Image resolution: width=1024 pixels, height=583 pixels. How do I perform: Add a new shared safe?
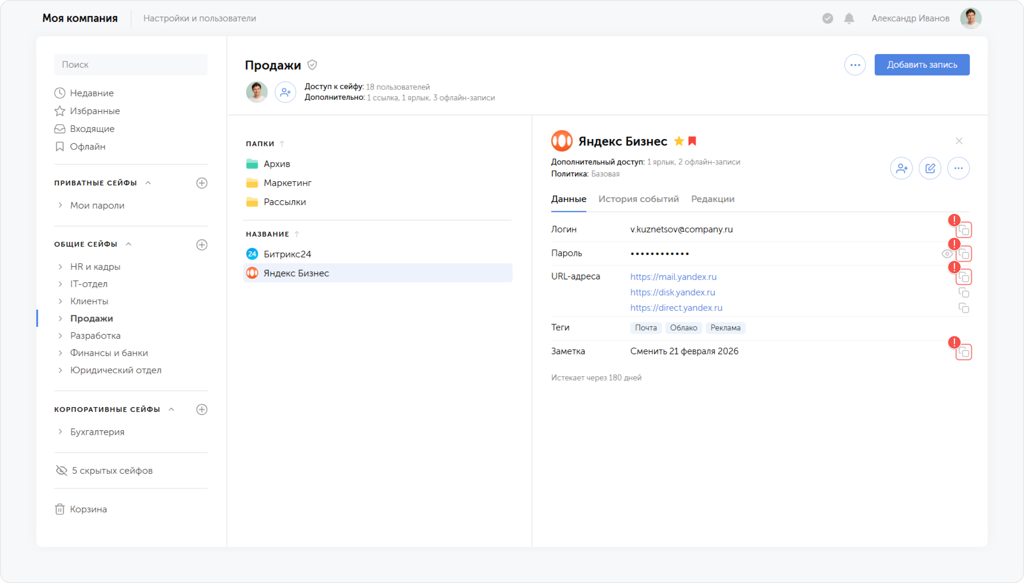[202, 244]
